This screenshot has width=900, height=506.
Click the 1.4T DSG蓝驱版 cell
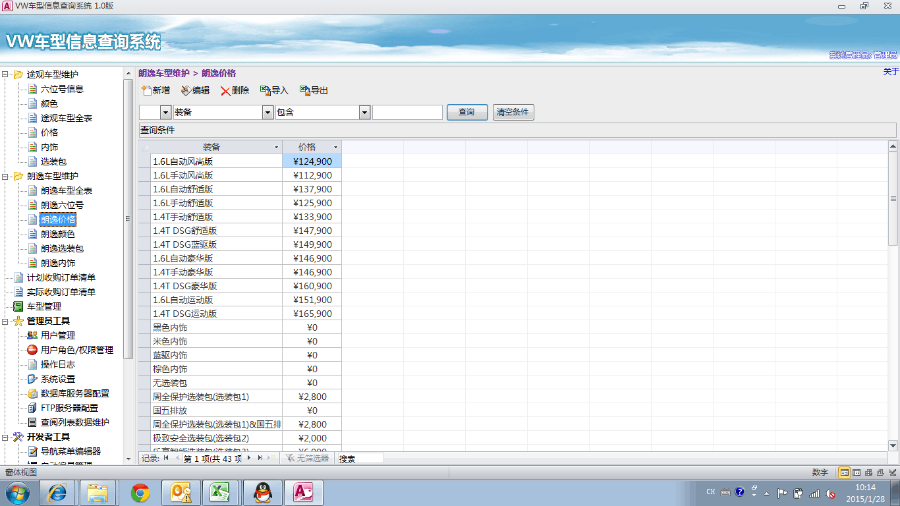216,244
